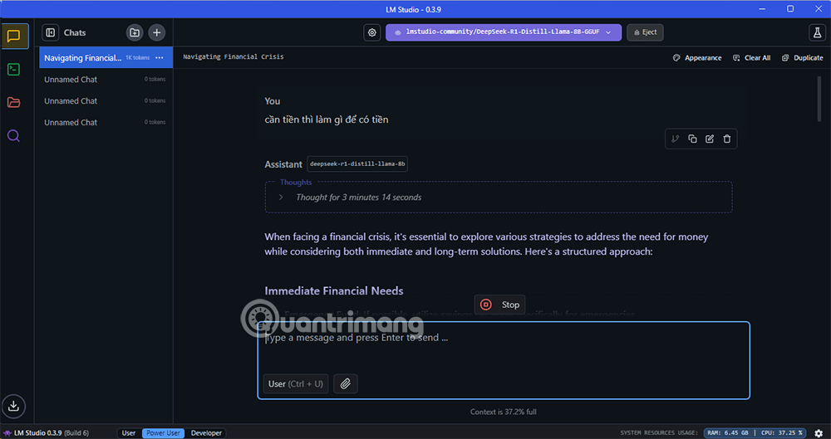
Task: Click the Navigating Financial Crisis title
Action: click(x=234, y=56)
